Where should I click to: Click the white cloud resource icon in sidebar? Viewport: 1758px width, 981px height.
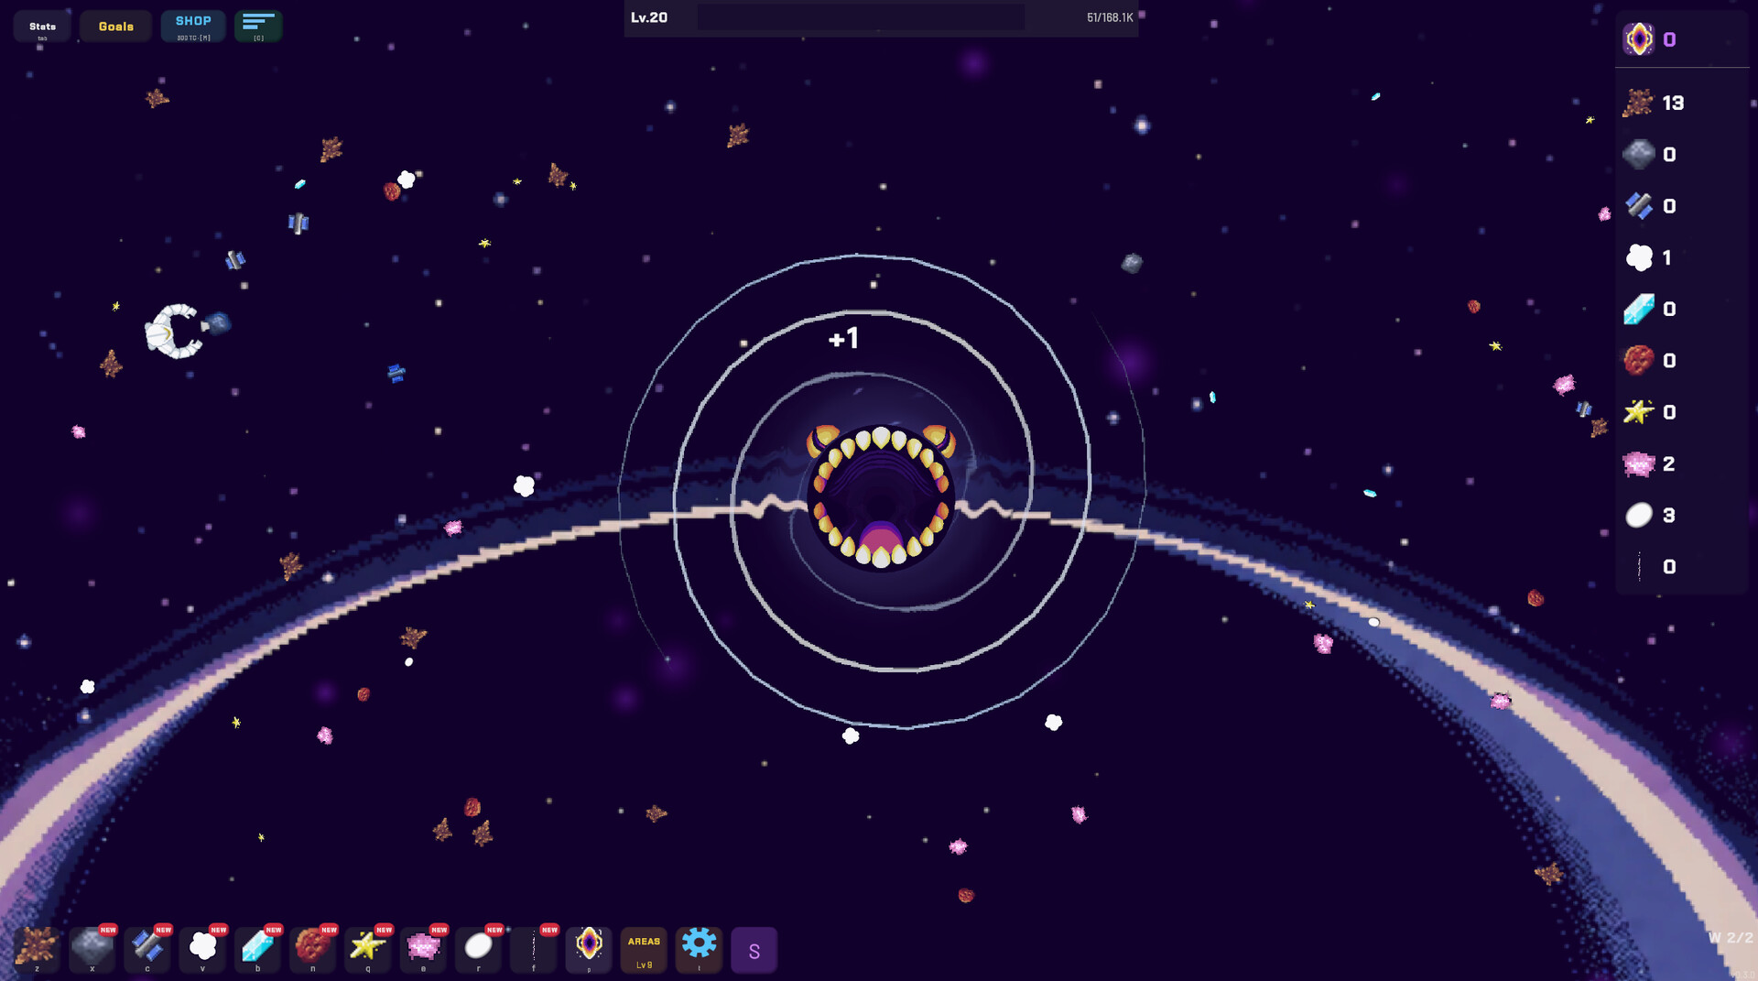pos(1638,258)
